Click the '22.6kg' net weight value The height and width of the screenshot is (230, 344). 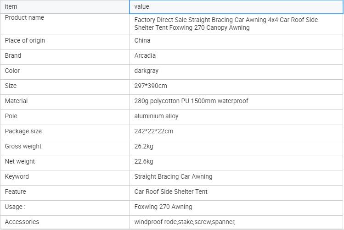click(144, 161)
